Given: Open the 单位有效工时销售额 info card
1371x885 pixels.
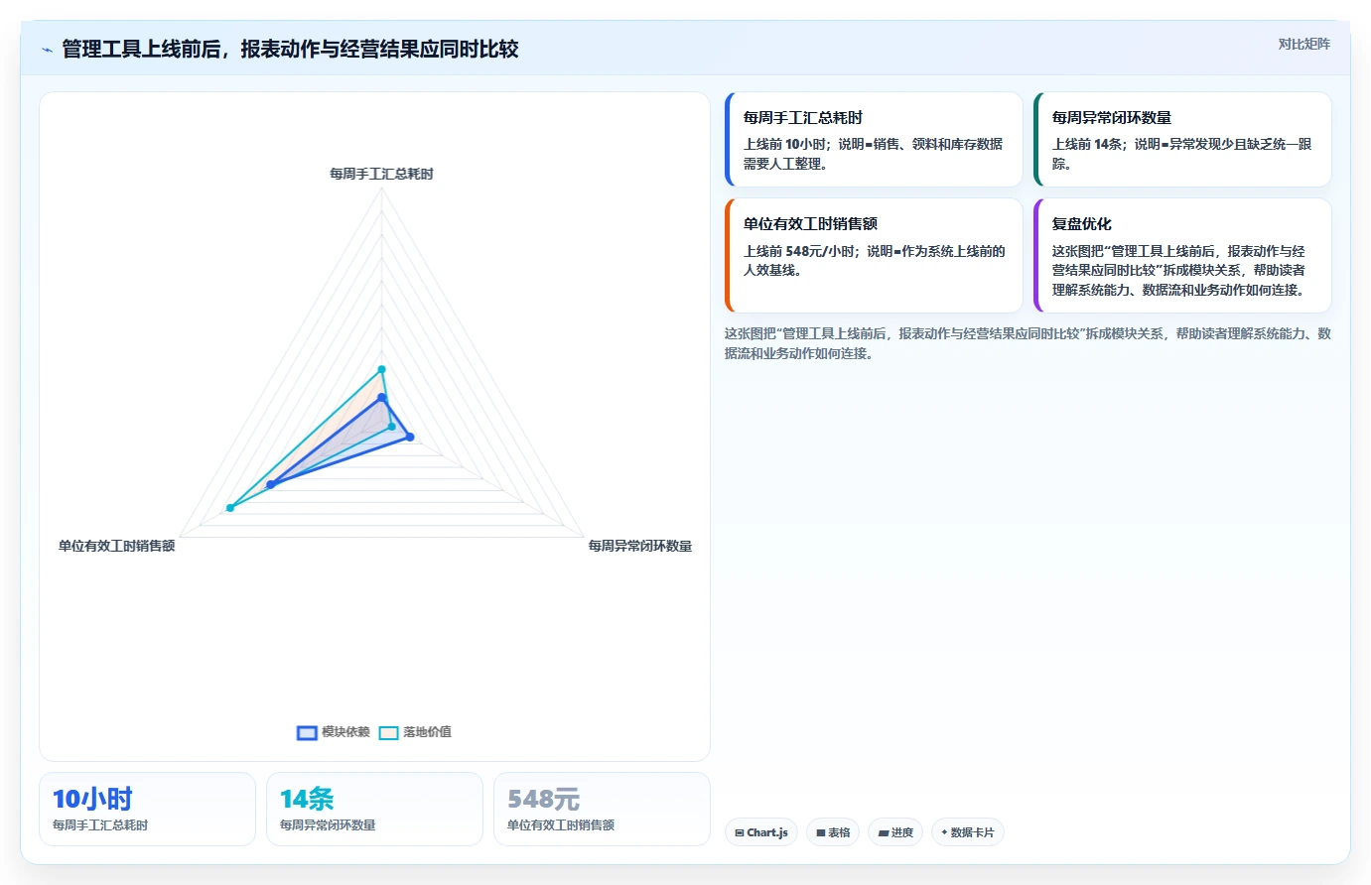Looking at the screenshot, I should (x=874, y=256).
